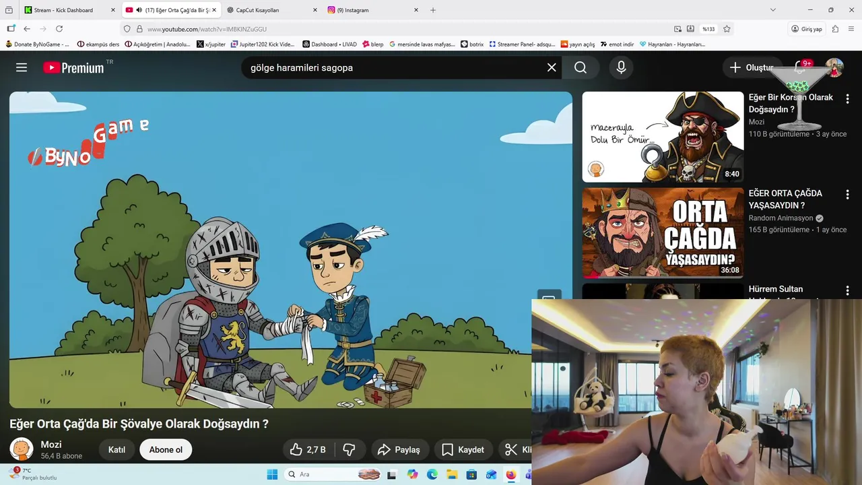Open Streamer Panel bookmark
The width and height of the screenshot is (862, 485).
pyautogui.click(x=522, y=44)
